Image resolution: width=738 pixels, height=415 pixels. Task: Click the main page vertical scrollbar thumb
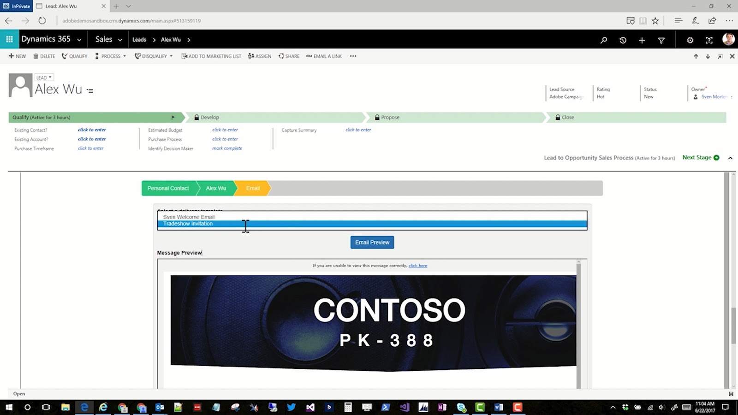pyautogui.click(x=733, y=325)
